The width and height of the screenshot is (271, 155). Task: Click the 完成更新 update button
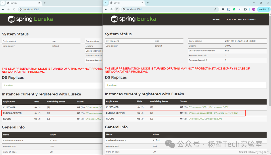[262, 9]
